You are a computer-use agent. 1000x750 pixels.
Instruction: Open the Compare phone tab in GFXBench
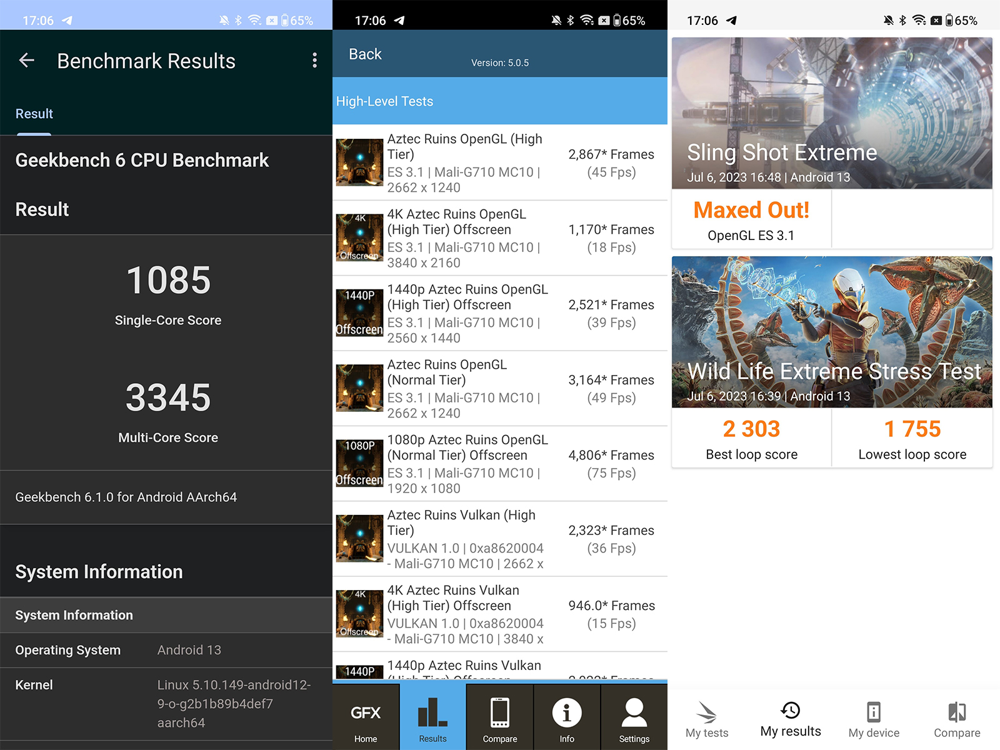tap(500, 717)
